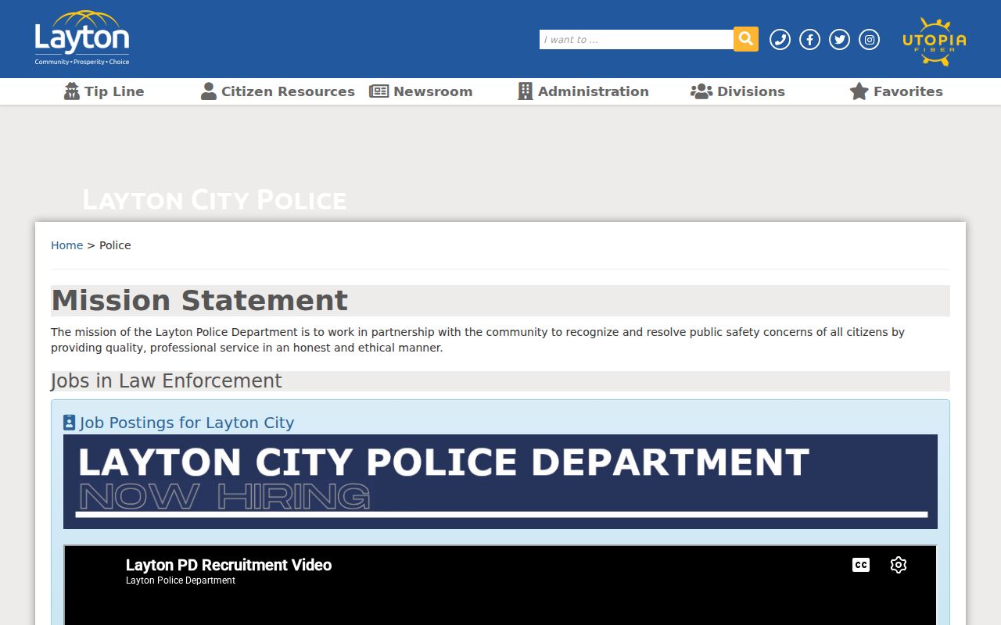Click the group icon beside Divisions
This screenshot has width=1001, height=625.
click(701, 91)
